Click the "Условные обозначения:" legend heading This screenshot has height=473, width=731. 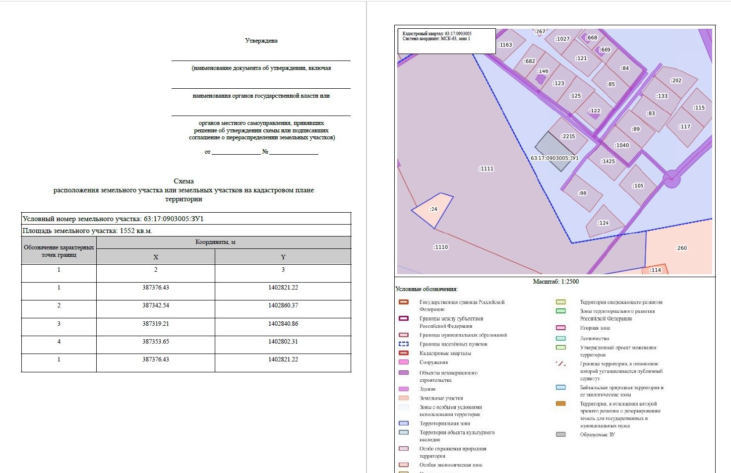tap(426, 289)
